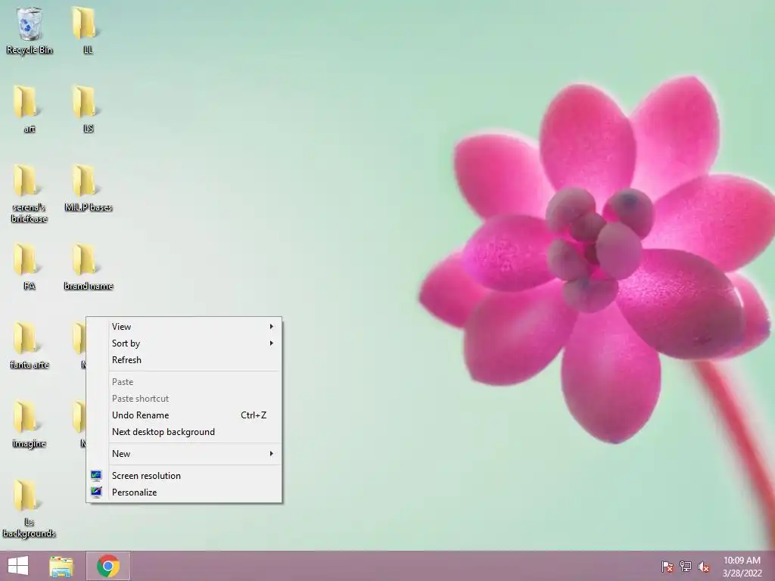775x581 pixels.
Task: Click the taskbar clock showing 10:09 AM
Action: pos(742,561)
